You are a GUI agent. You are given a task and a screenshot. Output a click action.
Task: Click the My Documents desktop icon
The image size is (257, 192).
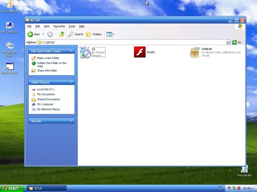point(10,6)
